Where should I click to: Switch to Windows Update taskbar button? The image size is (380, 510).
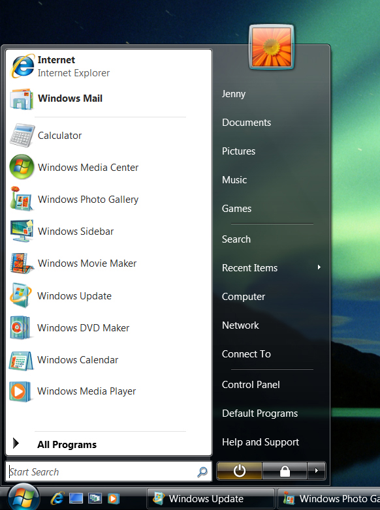[210, 499]
